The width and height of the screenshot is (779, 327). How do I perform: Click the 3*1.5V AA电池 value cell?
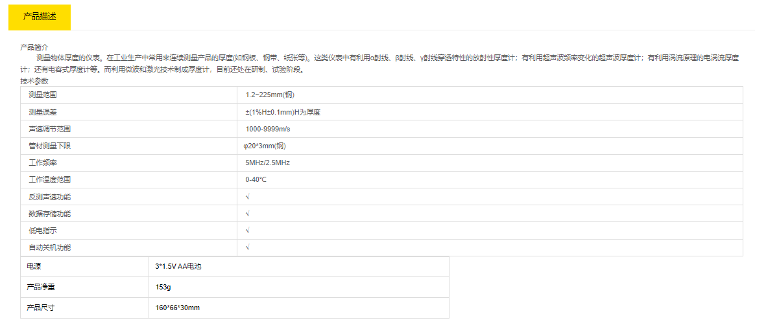pos(299,267)
